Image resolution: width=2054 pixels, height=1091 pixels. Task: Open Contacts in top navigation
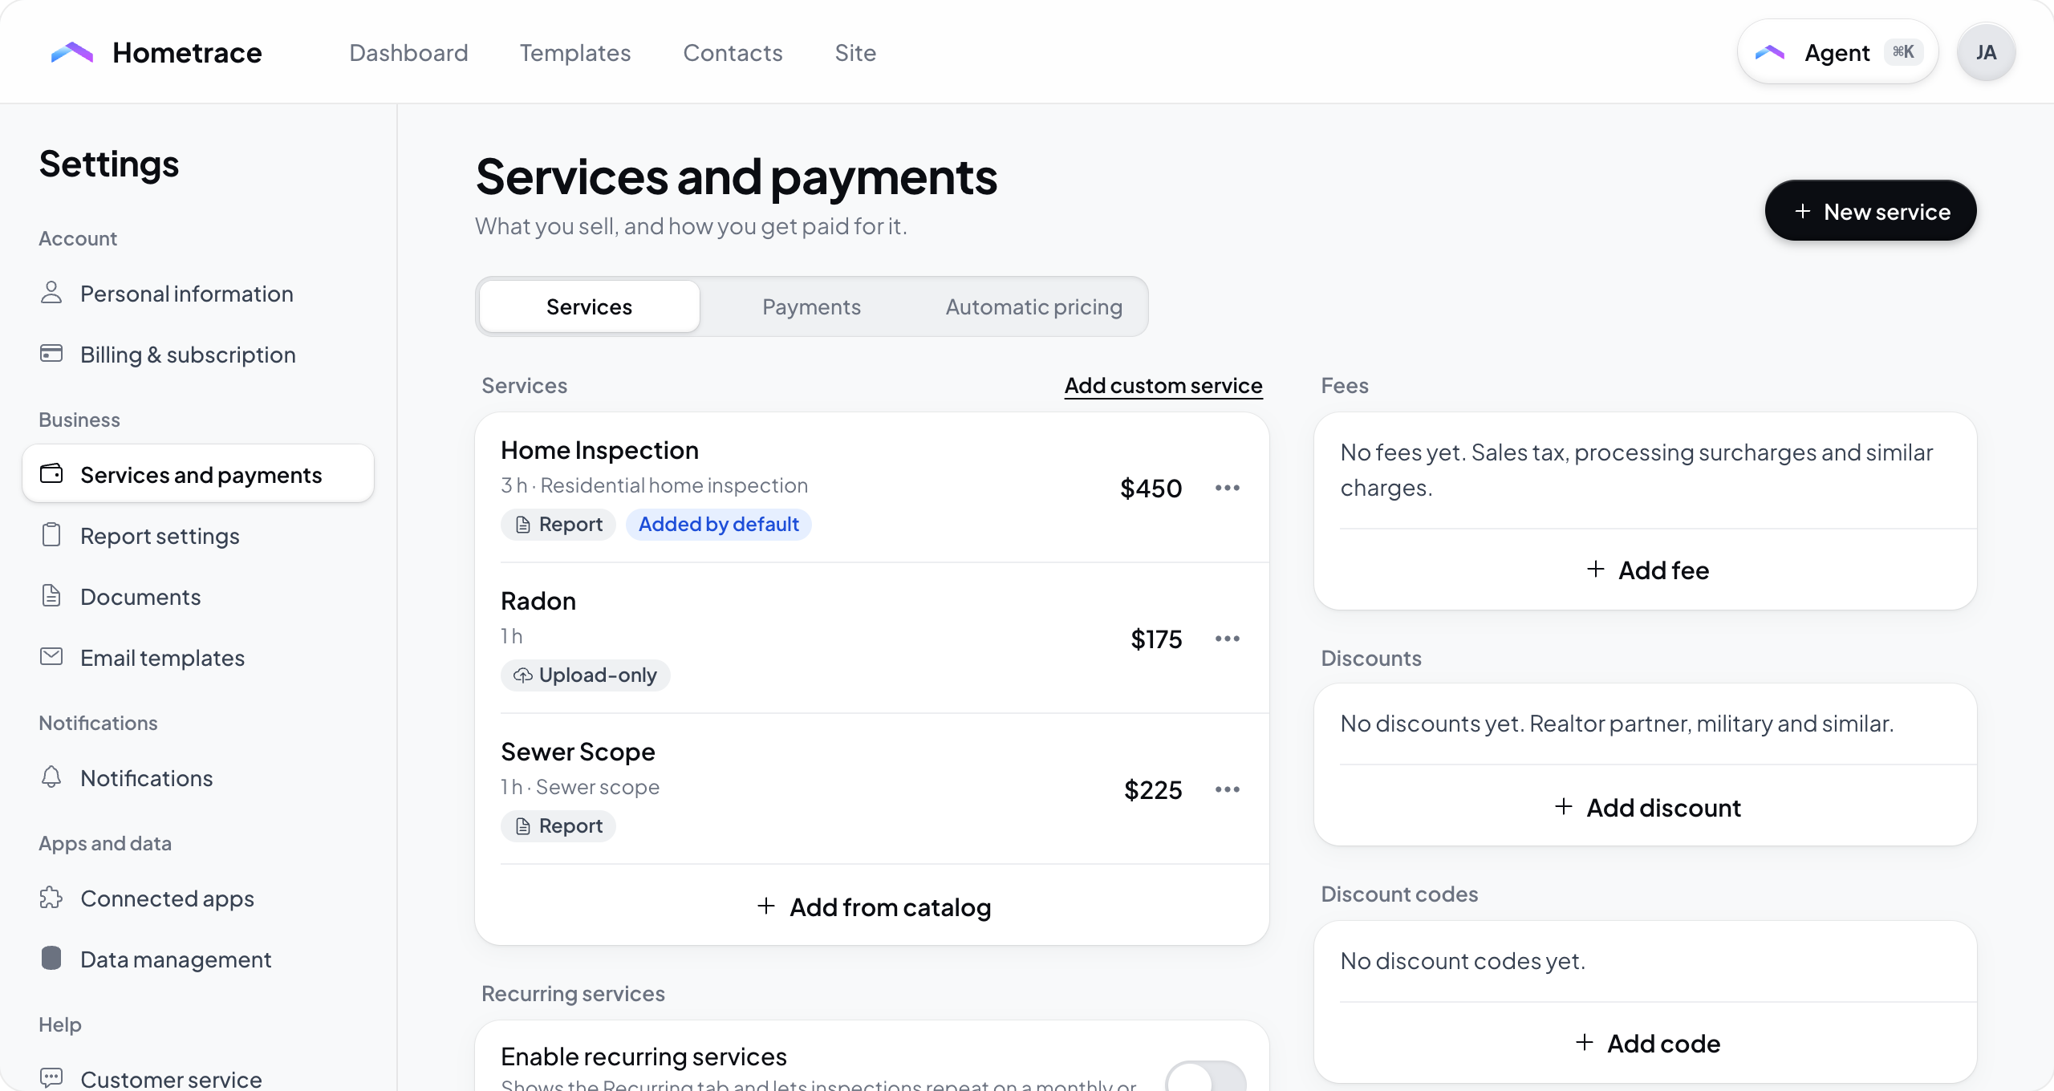point(733,53)
